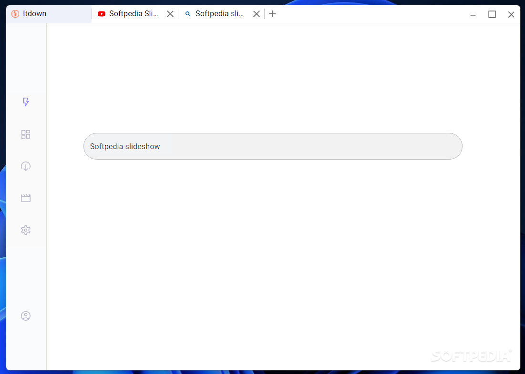Close the YouTube Softpedia Sli... tab
This screenshot has height=374, width=525.
tap(170, 14)
